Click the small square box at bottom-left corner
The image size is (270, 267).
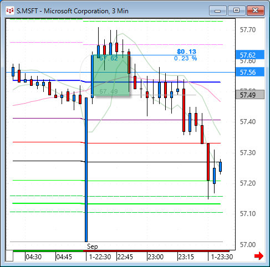[x=9, y=256]
